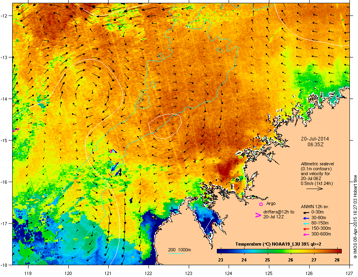Select the magenta 300-600m ANMN arrow symbol
The width and height of the screenshot is (358, 277).
[306, 234]
